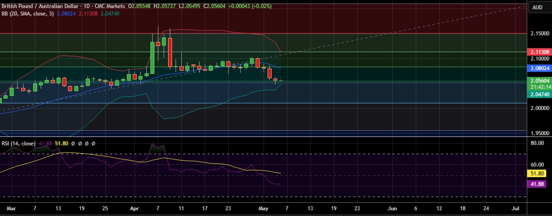Click the 24 date label on time axis
Screen dimensions: 552x216
(x=486, y=208)
